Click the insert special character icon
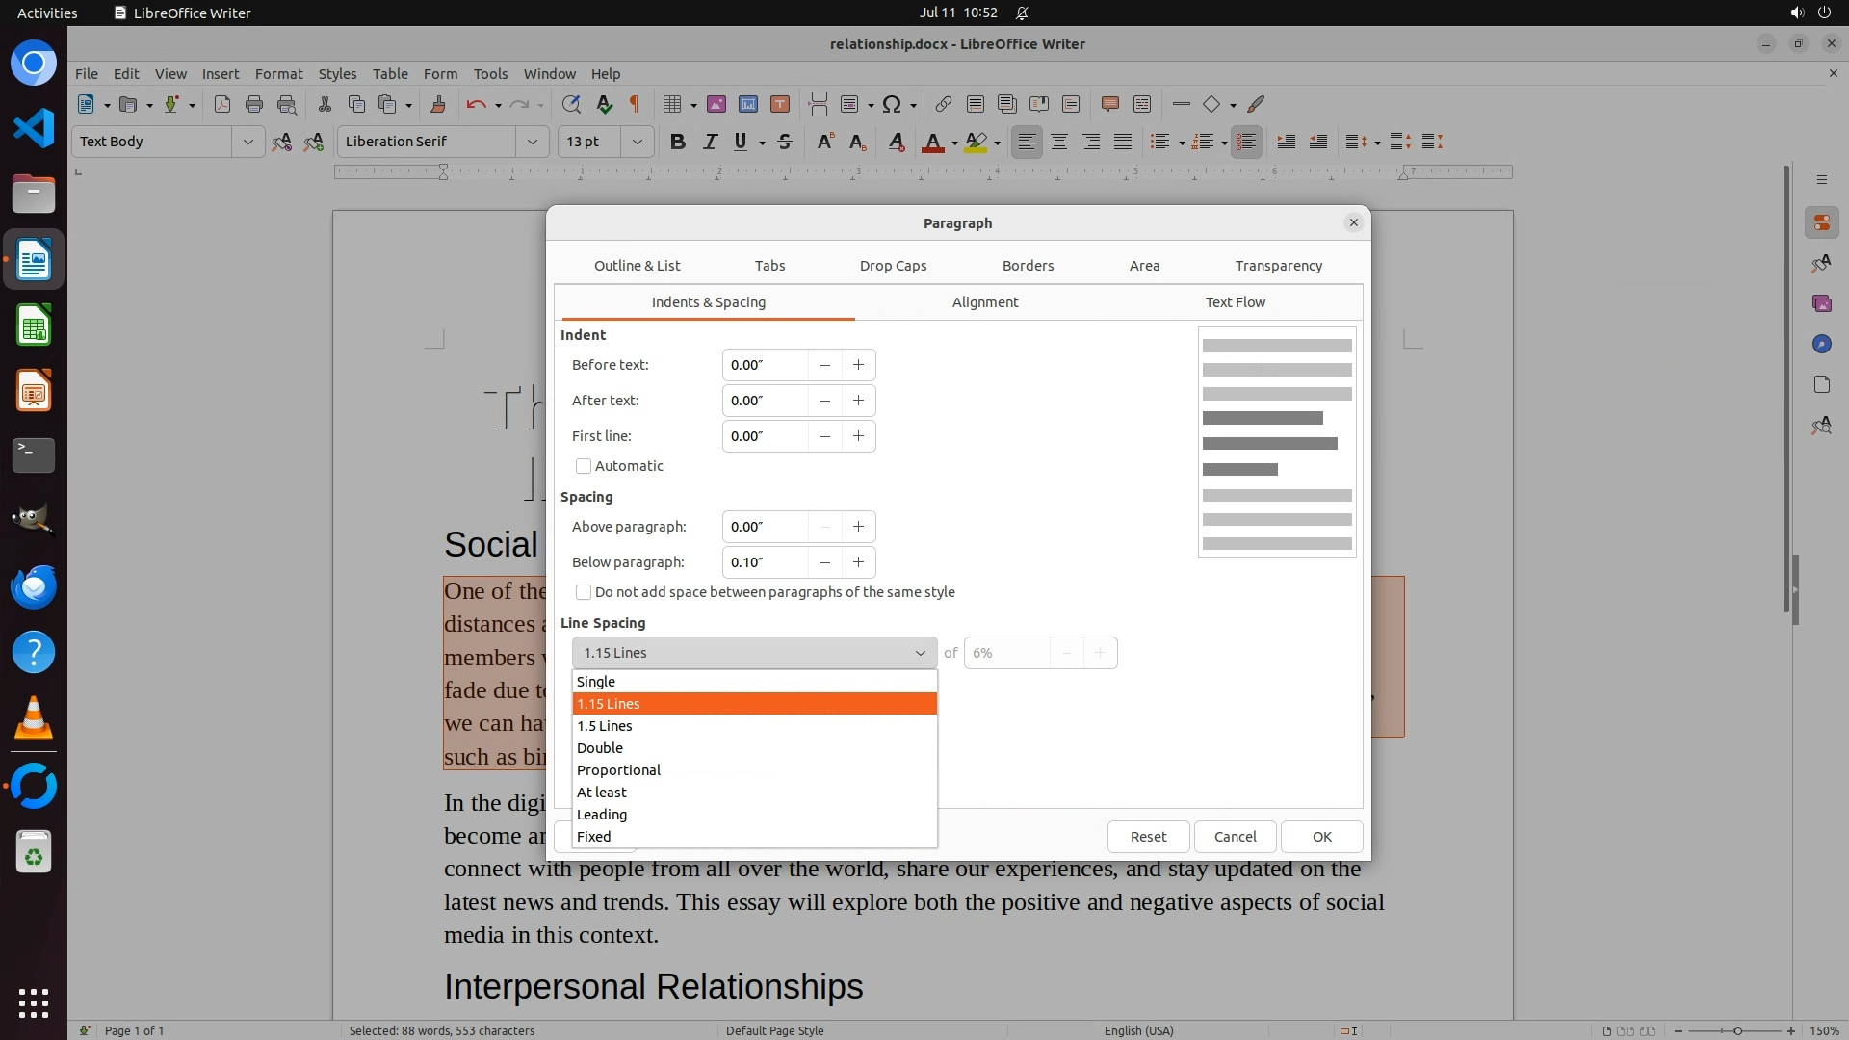 tap(892, 104)
